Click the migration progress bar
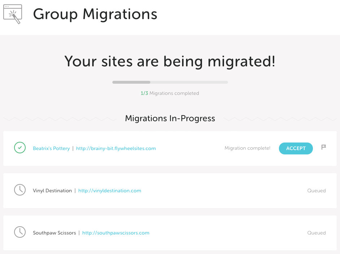340x254 pixels. pyautogui.click(x=170, y=82)
